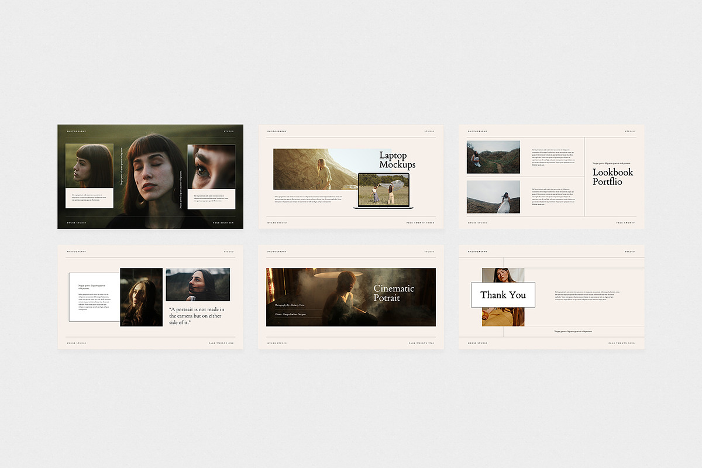Click "PAGE EIGHTEEN" footer on dark slide
This screenshot has height=468, width=702.
coord(223,223)
